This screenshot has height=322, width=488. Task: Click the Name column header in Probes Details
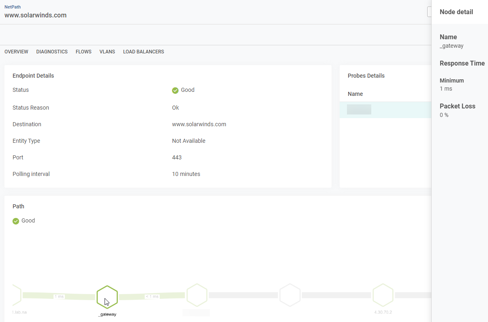(x=355, y=94)
